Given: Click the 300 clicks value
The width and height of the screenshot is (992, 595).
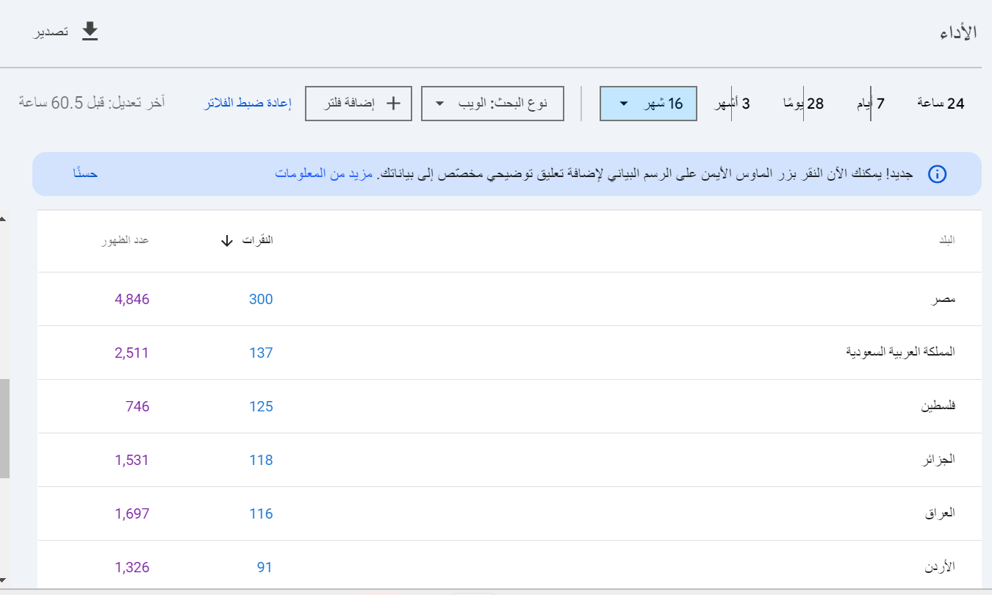Looking at the screenshot, I should (261, 299).
